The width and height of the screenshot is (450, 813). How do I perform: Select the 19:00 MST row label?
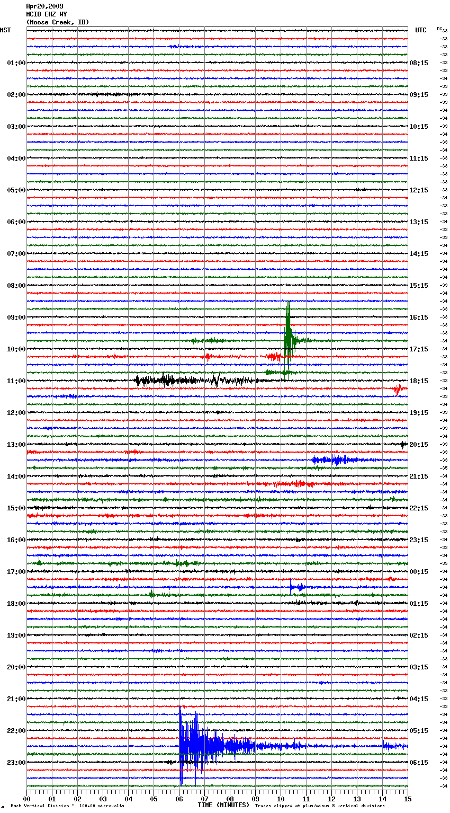(x=16, y=635)
